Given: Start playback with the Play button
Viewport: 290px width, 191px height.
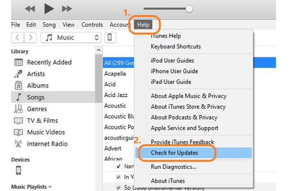Looking at the screenshot, I should point(49,8).
